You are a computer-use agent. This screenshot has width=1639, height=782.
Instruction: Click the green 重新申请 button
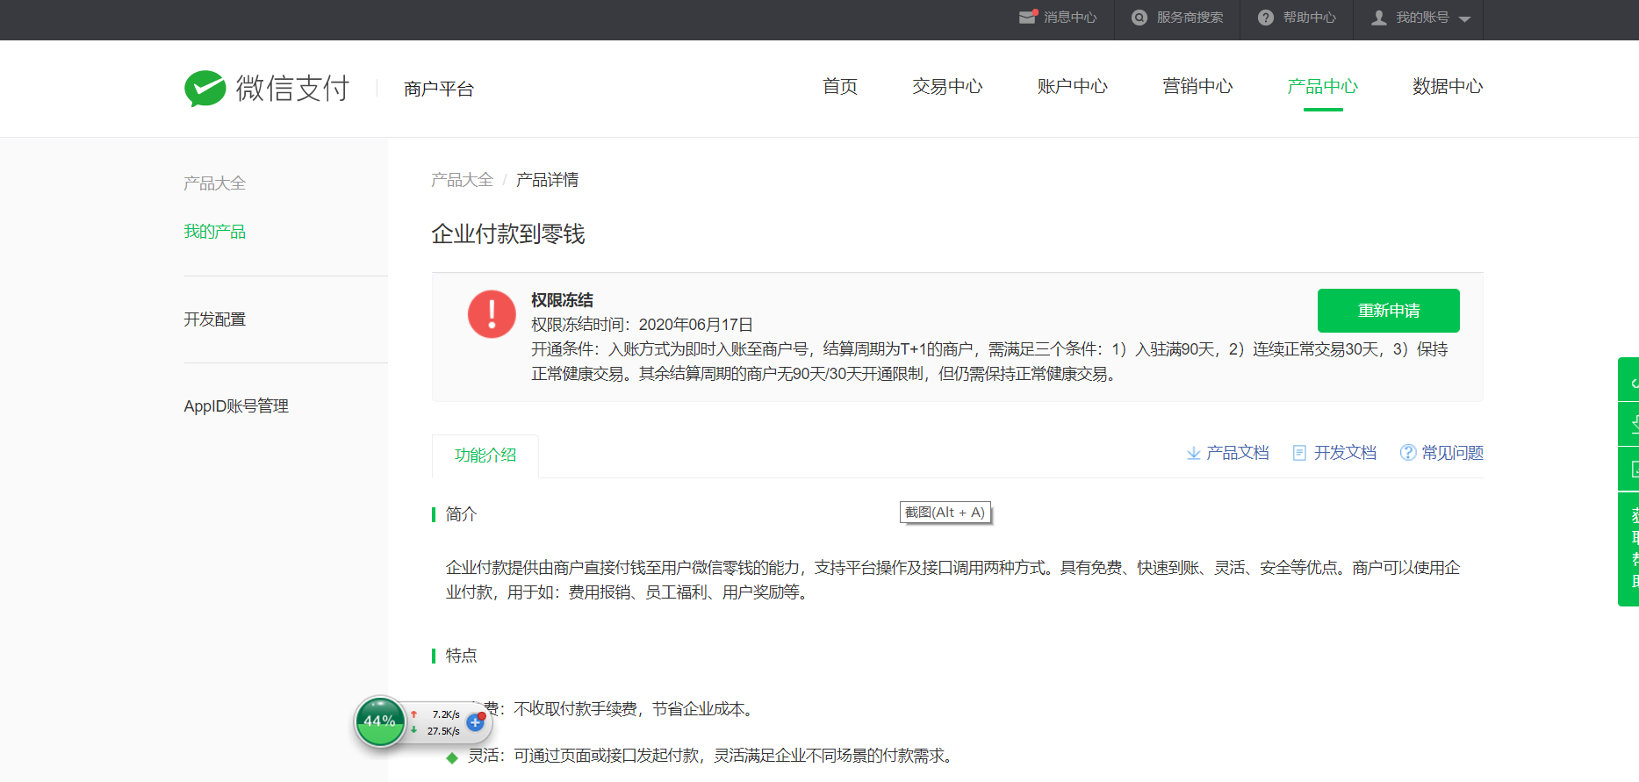click(1389, 311)
